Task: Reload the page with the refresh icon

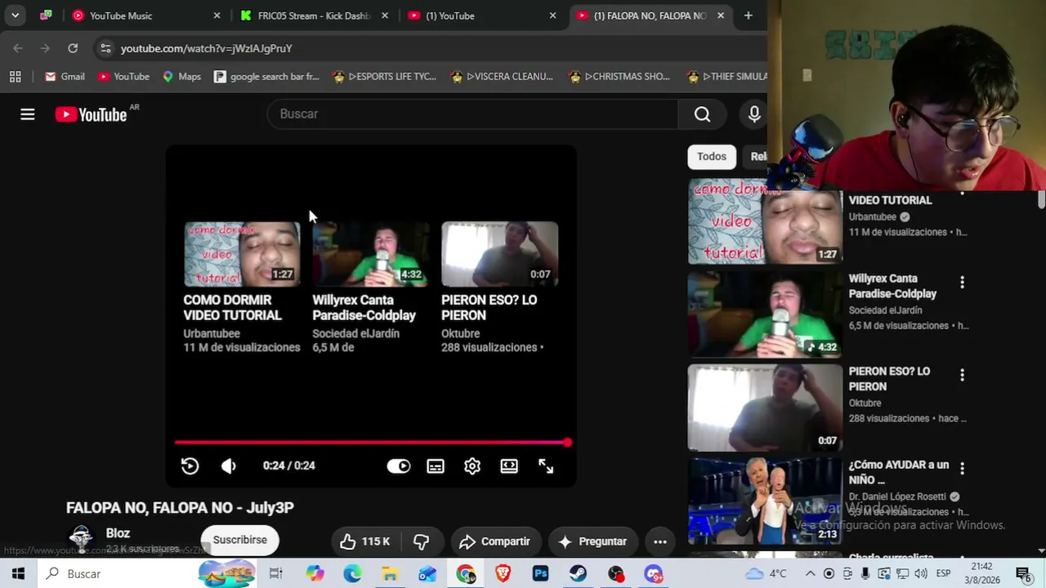Action: [x=73, y=48]
